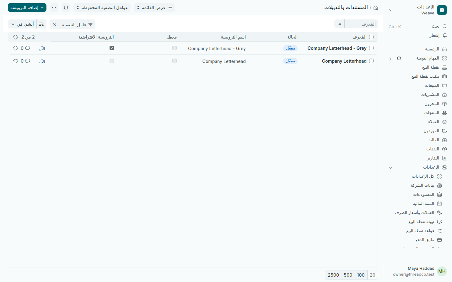
Task: Click the Weave settings gear logo
Action: click(x=442, y=10)
